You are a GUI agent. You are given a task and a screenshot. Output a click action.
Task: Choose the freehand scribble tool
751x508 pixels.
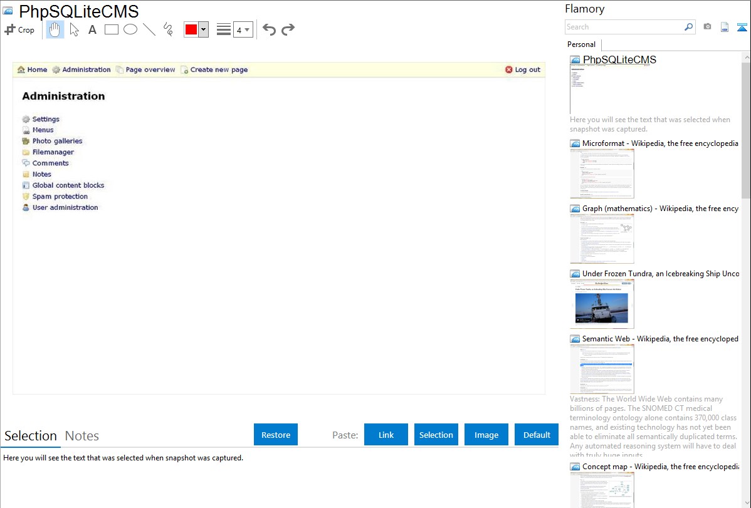point(168,29)
